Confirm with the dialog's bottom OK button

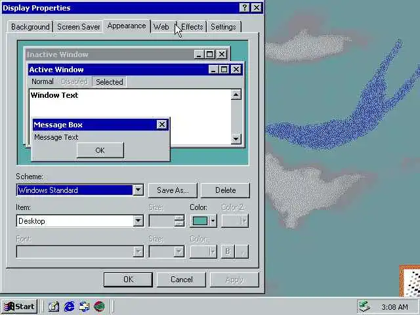[128, 280]
